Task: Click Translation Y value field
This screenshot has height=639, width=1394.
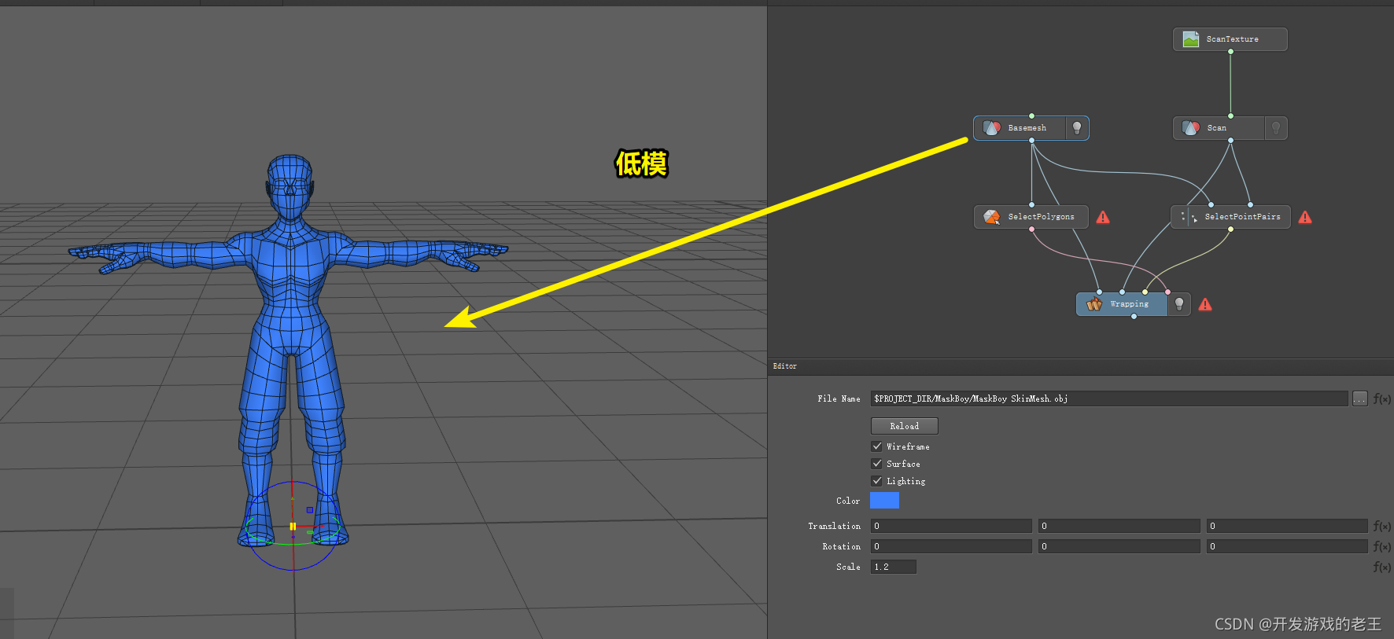Action: [1119, 526]
